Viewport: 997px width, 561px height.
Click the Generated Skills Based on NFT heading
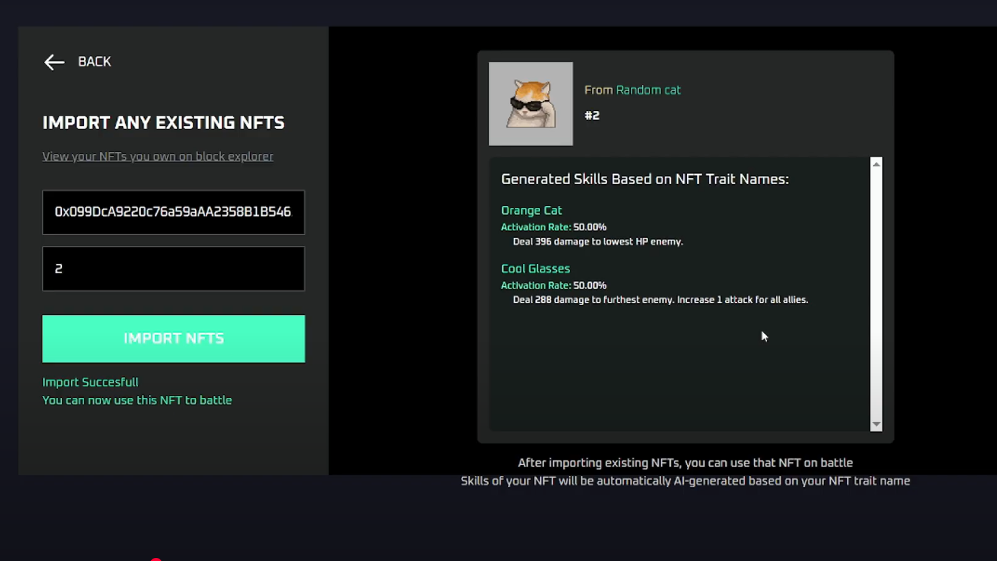pos(645,179)
